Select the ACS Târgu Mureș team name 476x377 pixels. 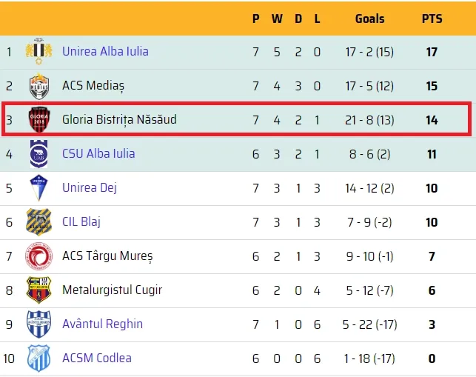point(107,256)
